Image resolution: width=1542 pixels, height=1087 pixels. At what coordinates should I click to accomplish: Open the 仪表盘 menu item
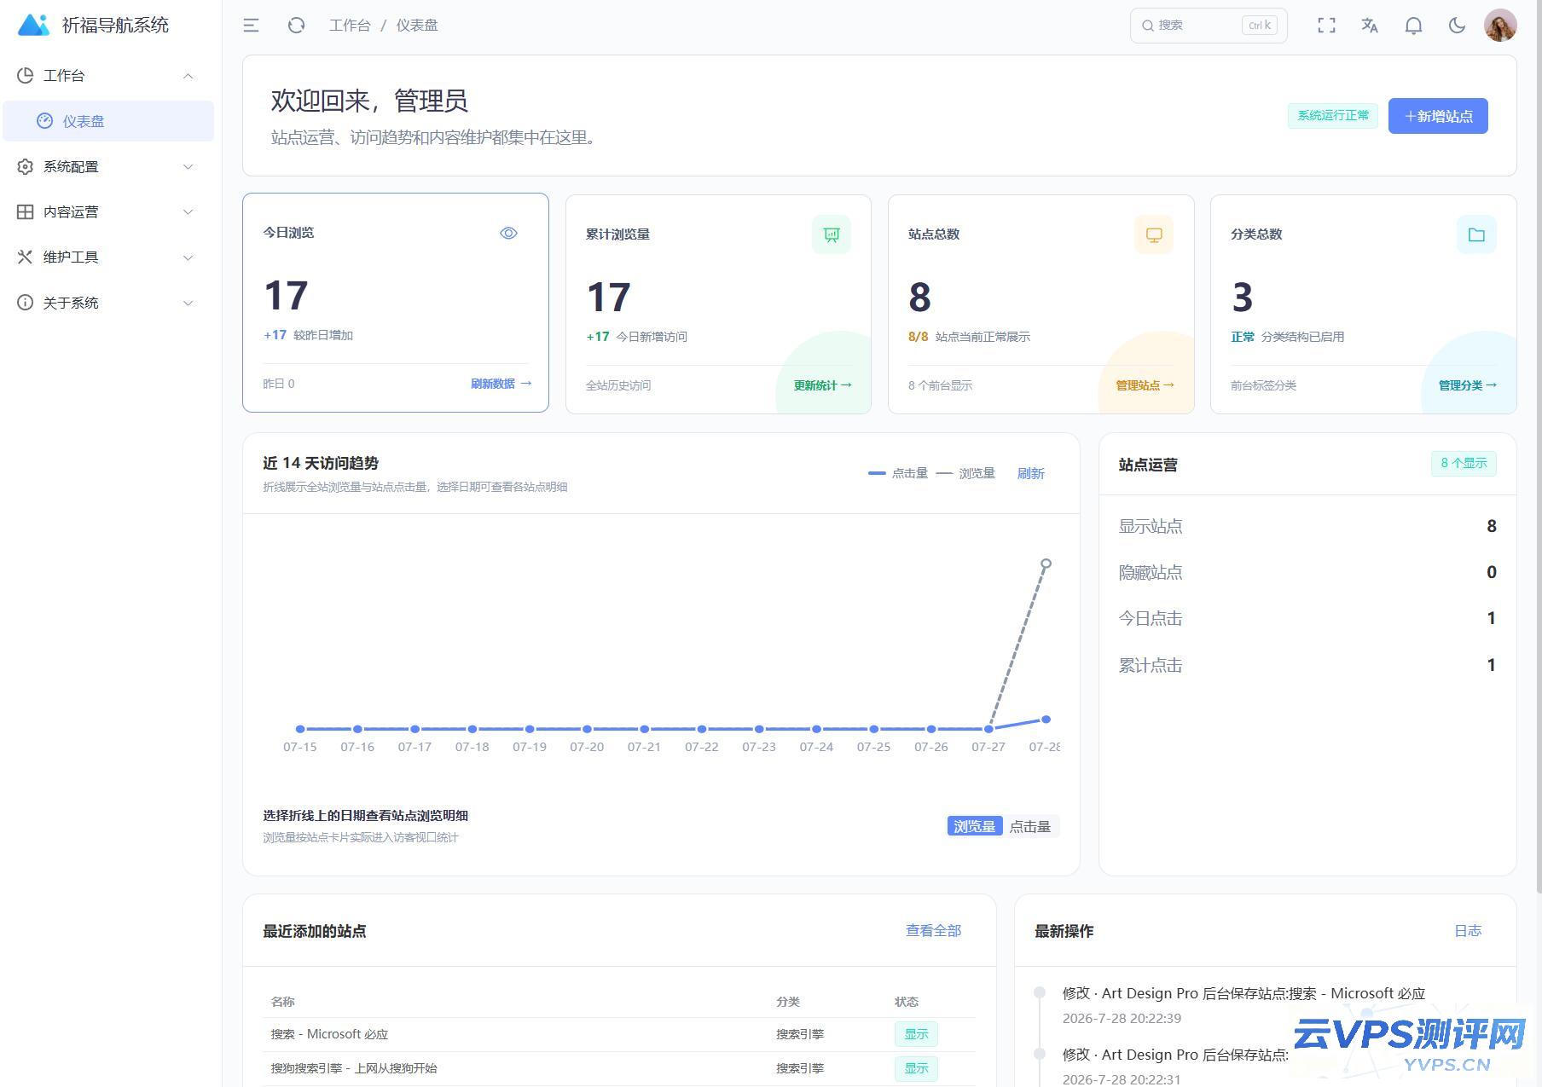pos(108,121)
